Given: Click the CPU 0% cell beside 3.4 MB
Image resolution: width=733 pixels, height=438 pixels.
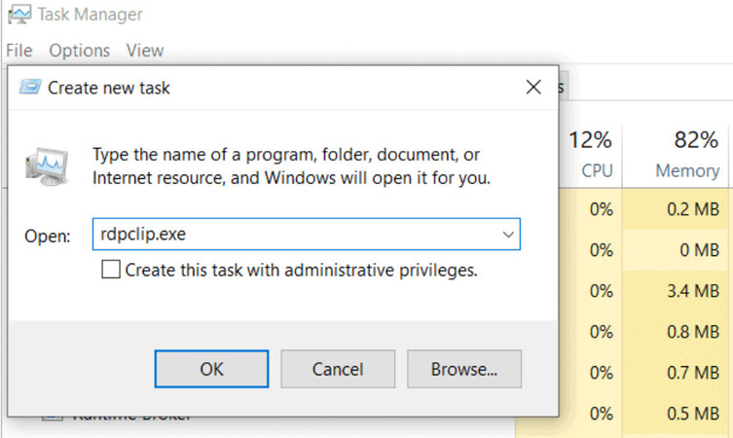Looking at the screenshot, I should click(x=591, y=291).
